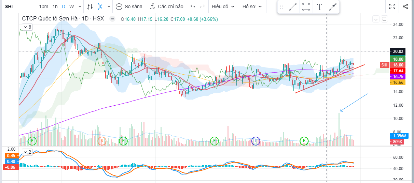Expand the timeframe interval dropdown
The width and height of the screenshot is (414, 183).
[80, 6]
